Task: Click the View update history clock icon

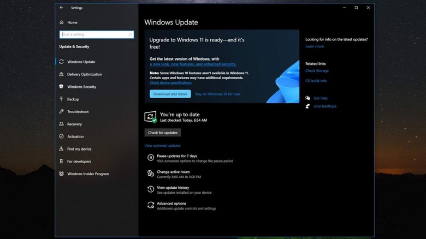Action: pyautogui.click(x=151, y=189)
